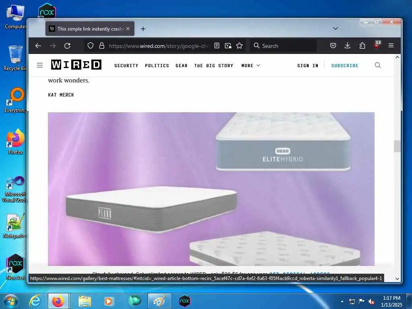Viewport: 412px width, 309px height.
Task: Open the Politics section
Action: coord(157,66)
